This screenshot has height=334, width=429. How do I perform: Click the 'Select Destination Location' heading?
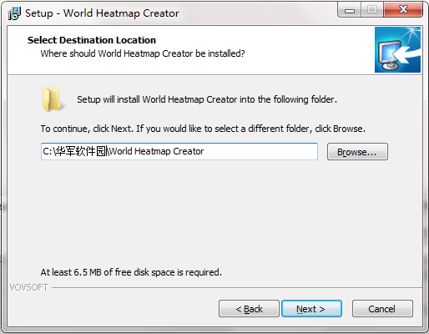92,40
